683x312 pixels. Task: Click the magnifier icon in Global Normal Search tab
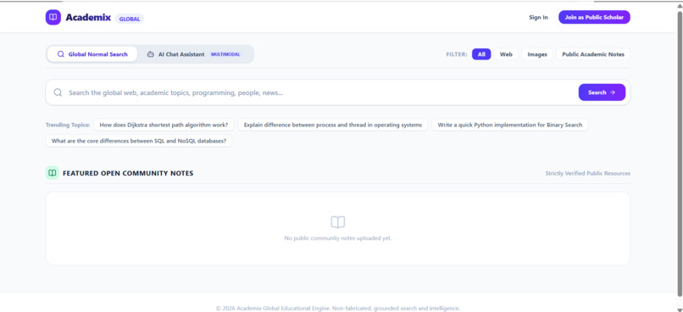click(x=60, y=54)
